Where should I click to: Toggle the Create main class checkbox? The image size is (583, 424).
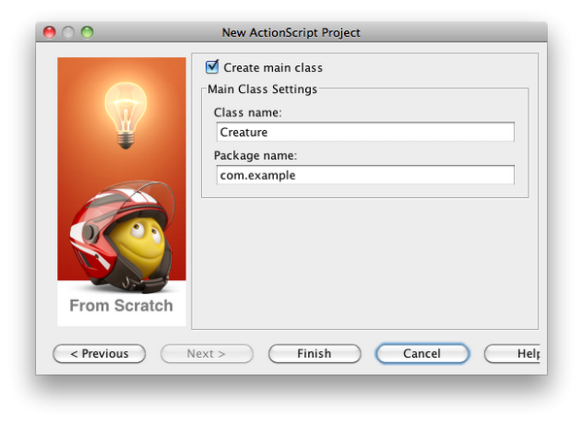[x=213, y=68]
